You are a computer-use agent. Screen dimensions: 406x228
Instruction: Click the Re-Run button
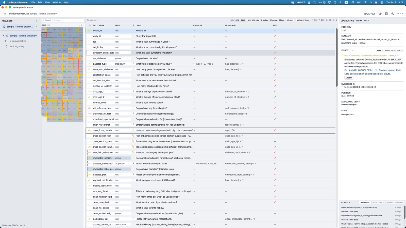(x=290, y=20)
